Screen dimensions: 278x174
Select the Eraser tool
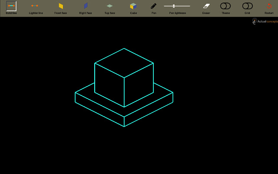[206, 6]
